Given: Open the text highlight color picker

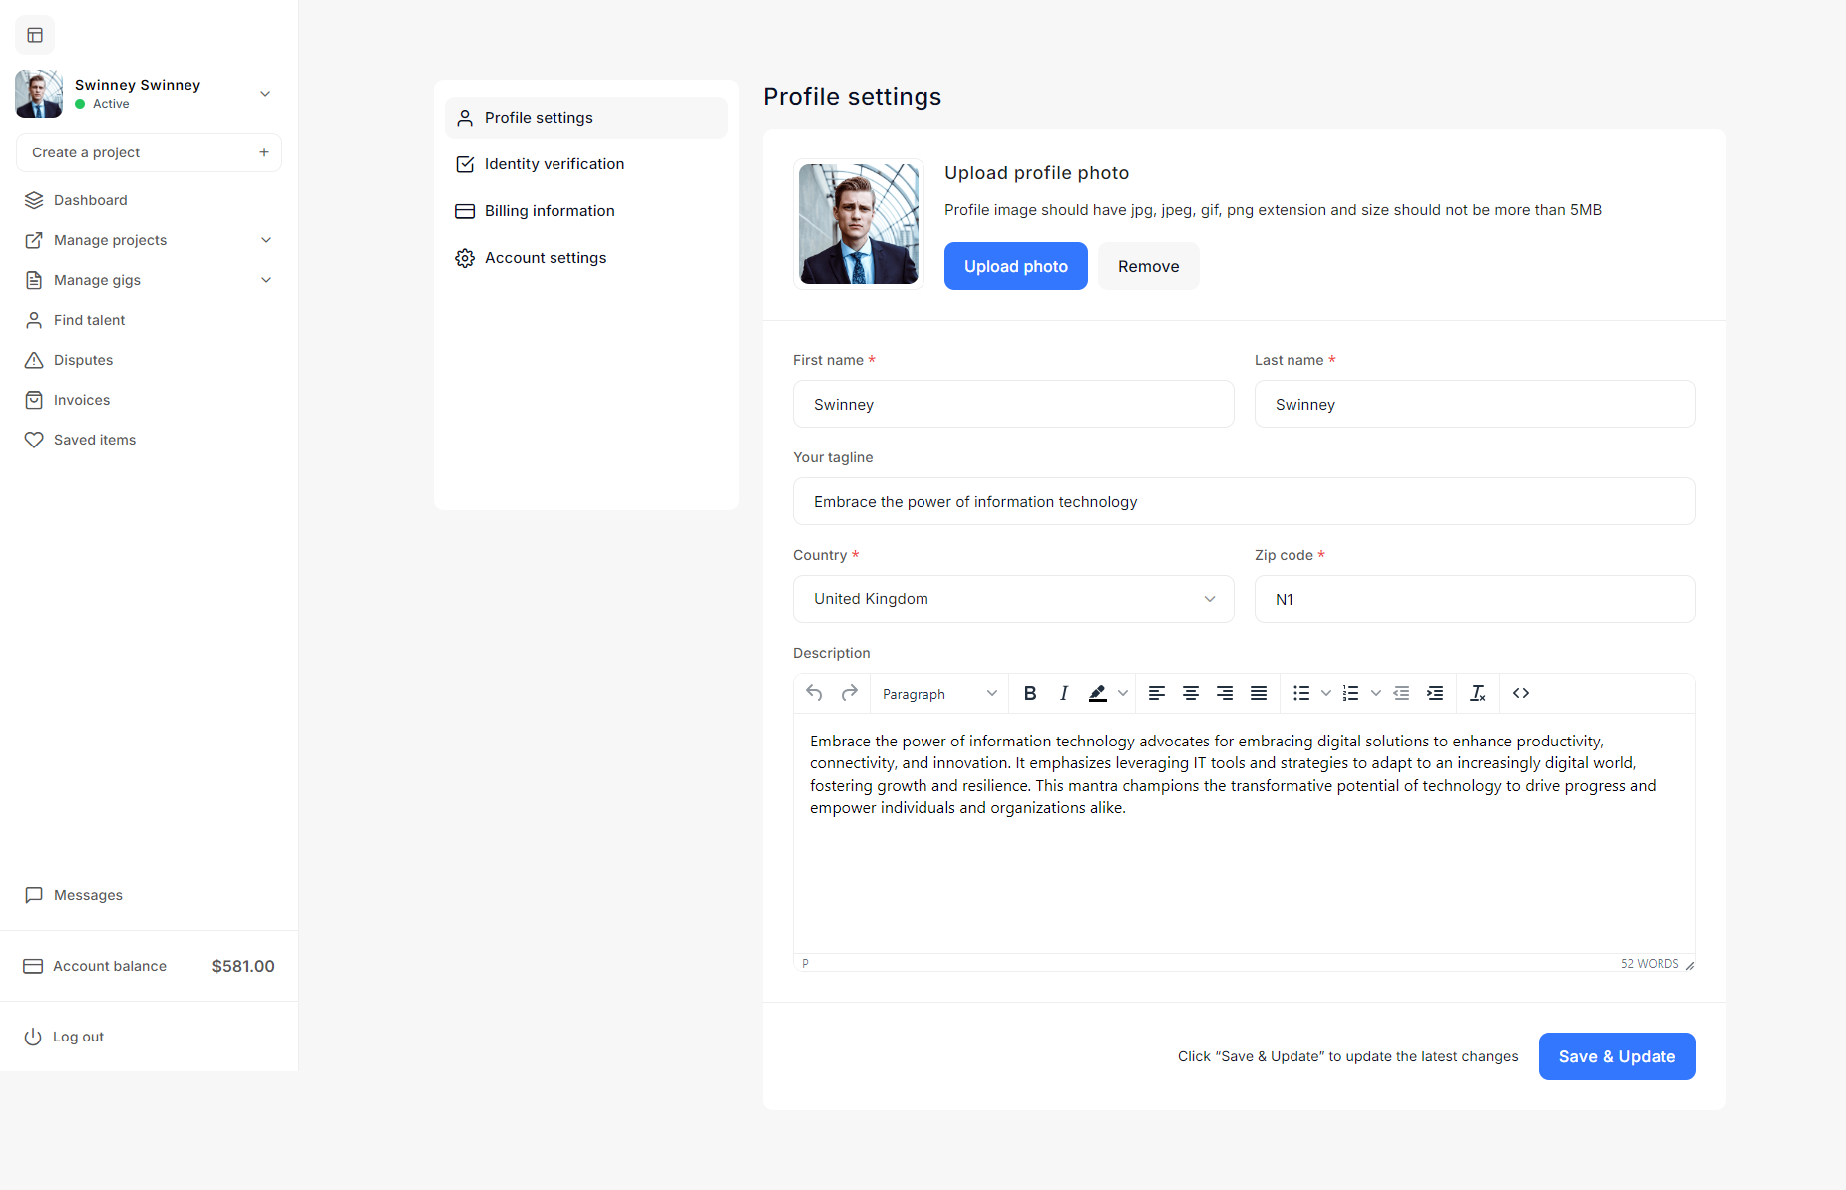Looking at the screenshot, I should (1123, 693).
